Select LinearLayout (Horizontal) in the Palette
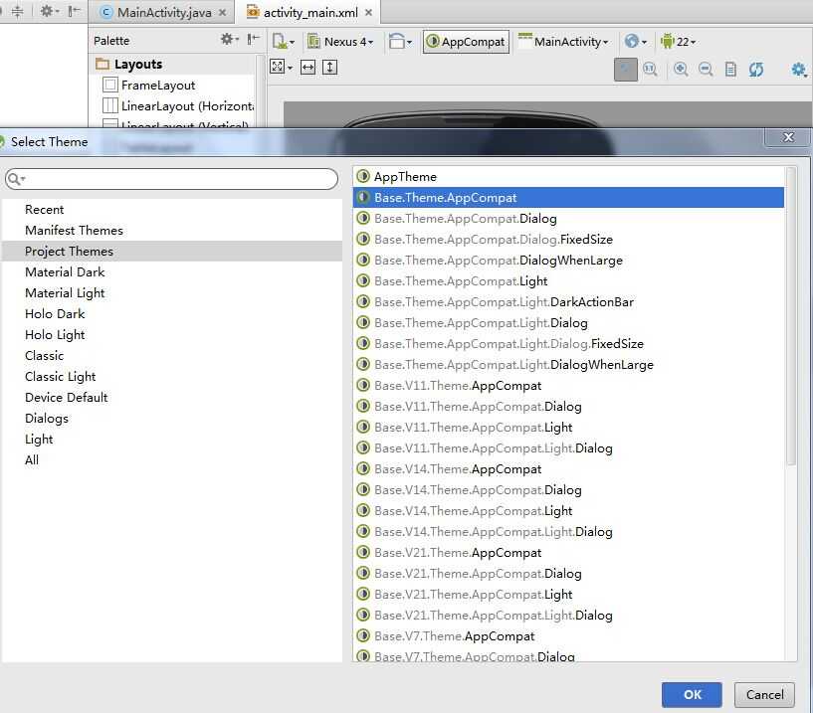The image size is (813, 713). coord(178,106)
